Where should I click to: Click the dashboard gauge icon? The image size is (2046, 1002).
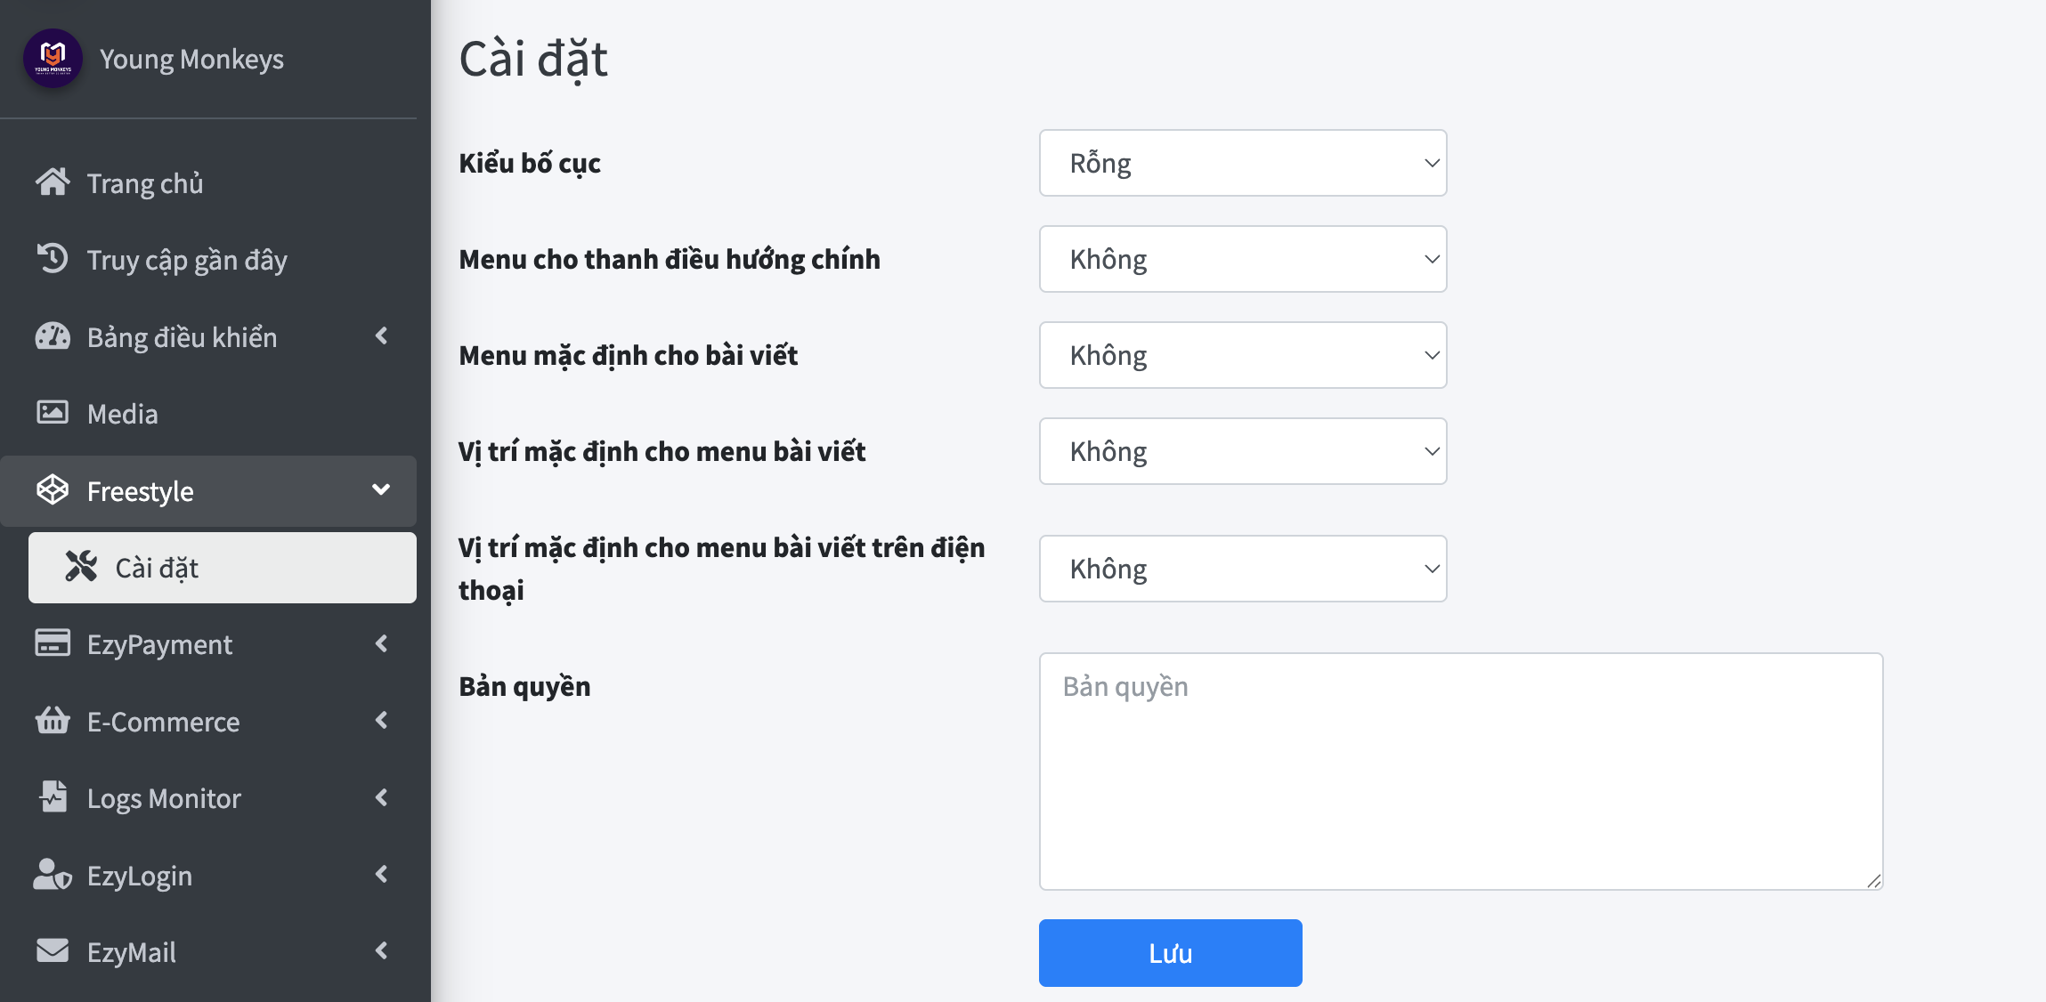(x=53, y=336)
